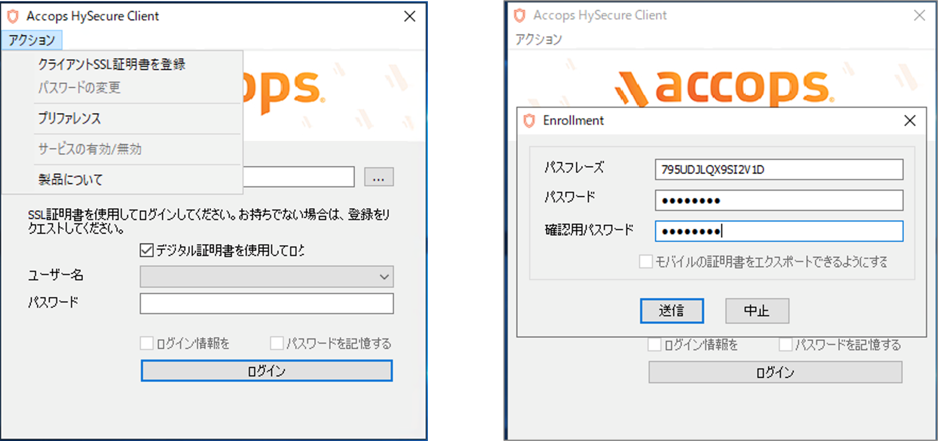This screenshot has width=938, height=441.
Task: Click the shield icon in Enrollment title bar
Action: pos(529,120)
